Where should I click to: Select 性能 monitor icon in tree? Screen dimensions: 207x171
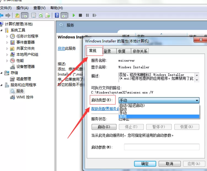pos(12,61)
